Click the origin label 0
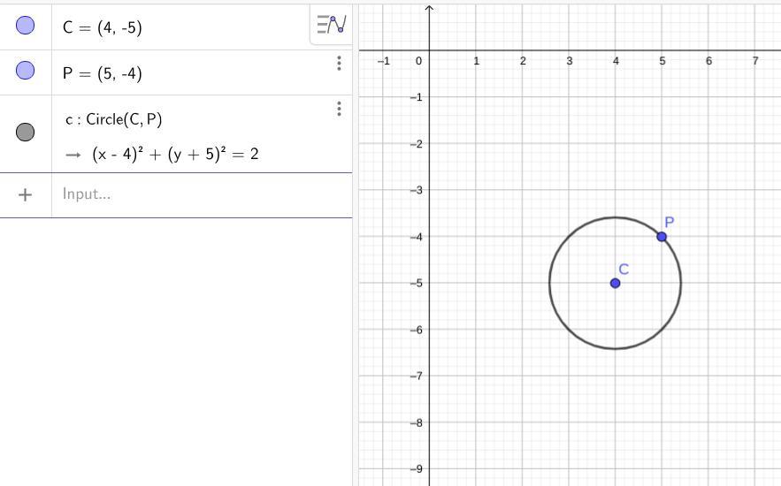Image resolution: width=781 pixels, height=486 pixels. [x=418, y=61]
